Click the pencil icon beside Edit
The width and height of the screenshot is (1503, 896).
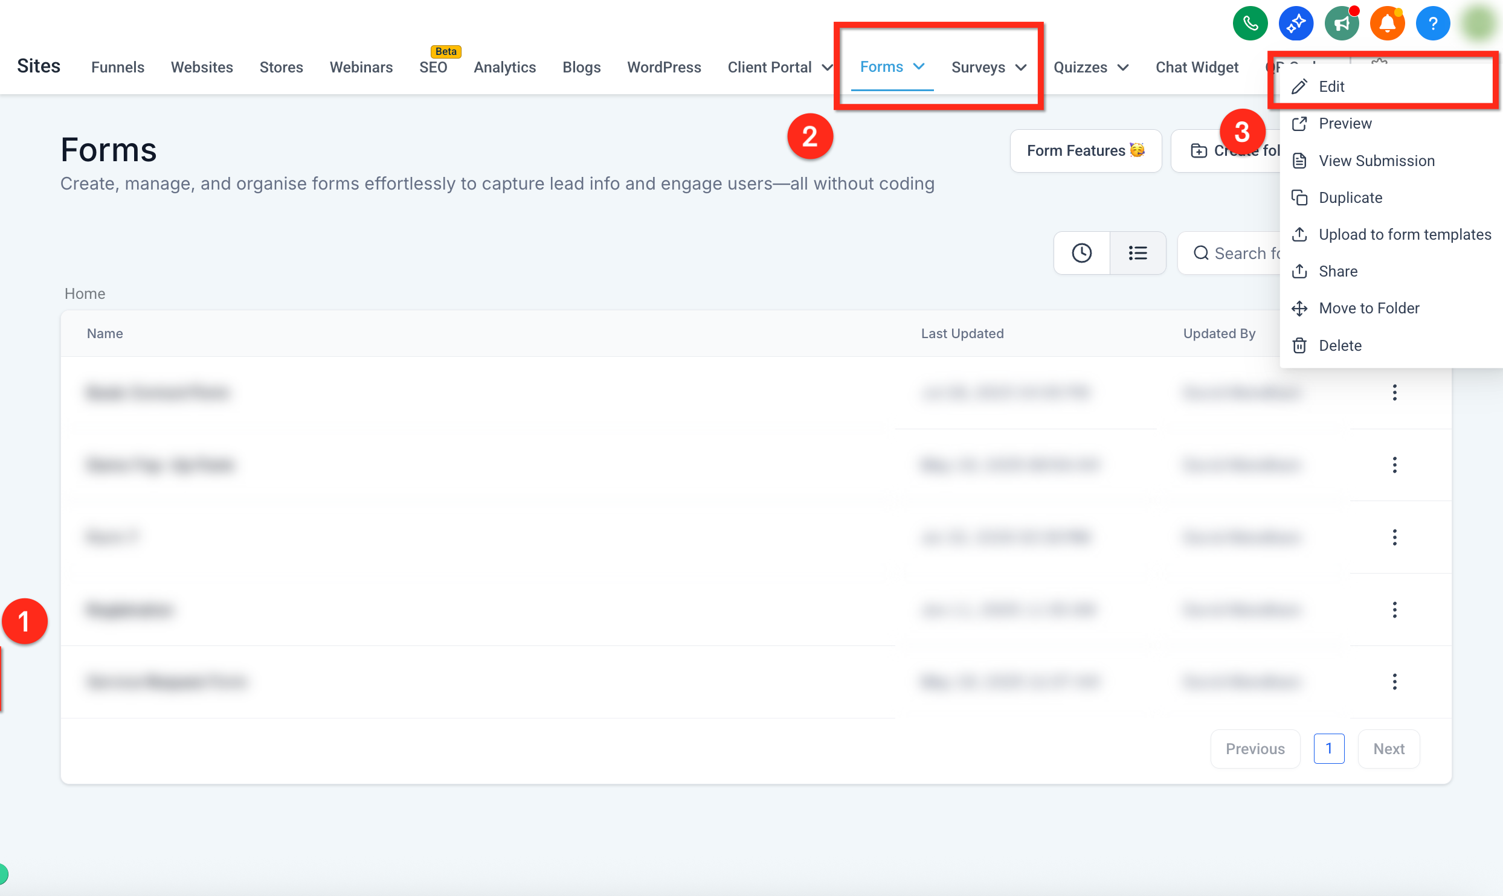1299,87
